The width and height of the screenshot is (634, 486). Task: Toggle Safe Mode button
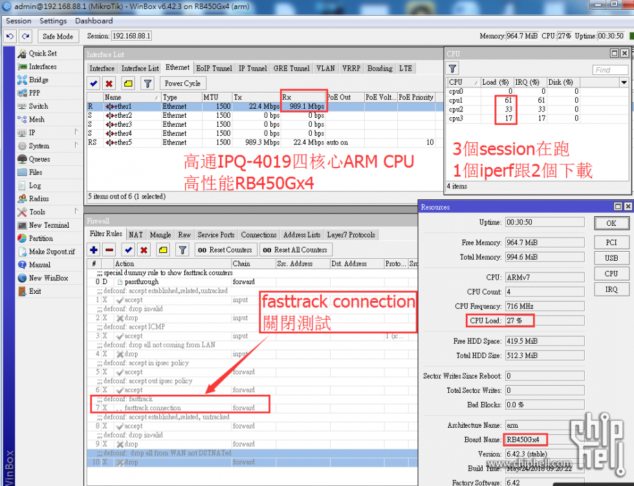[x=58, y=36]
